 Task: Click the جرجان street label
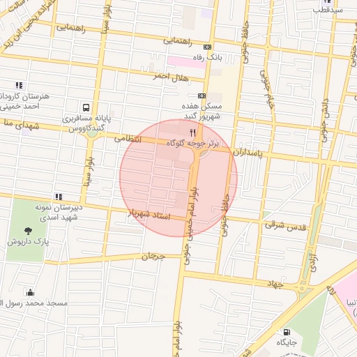tap(153, 257)
